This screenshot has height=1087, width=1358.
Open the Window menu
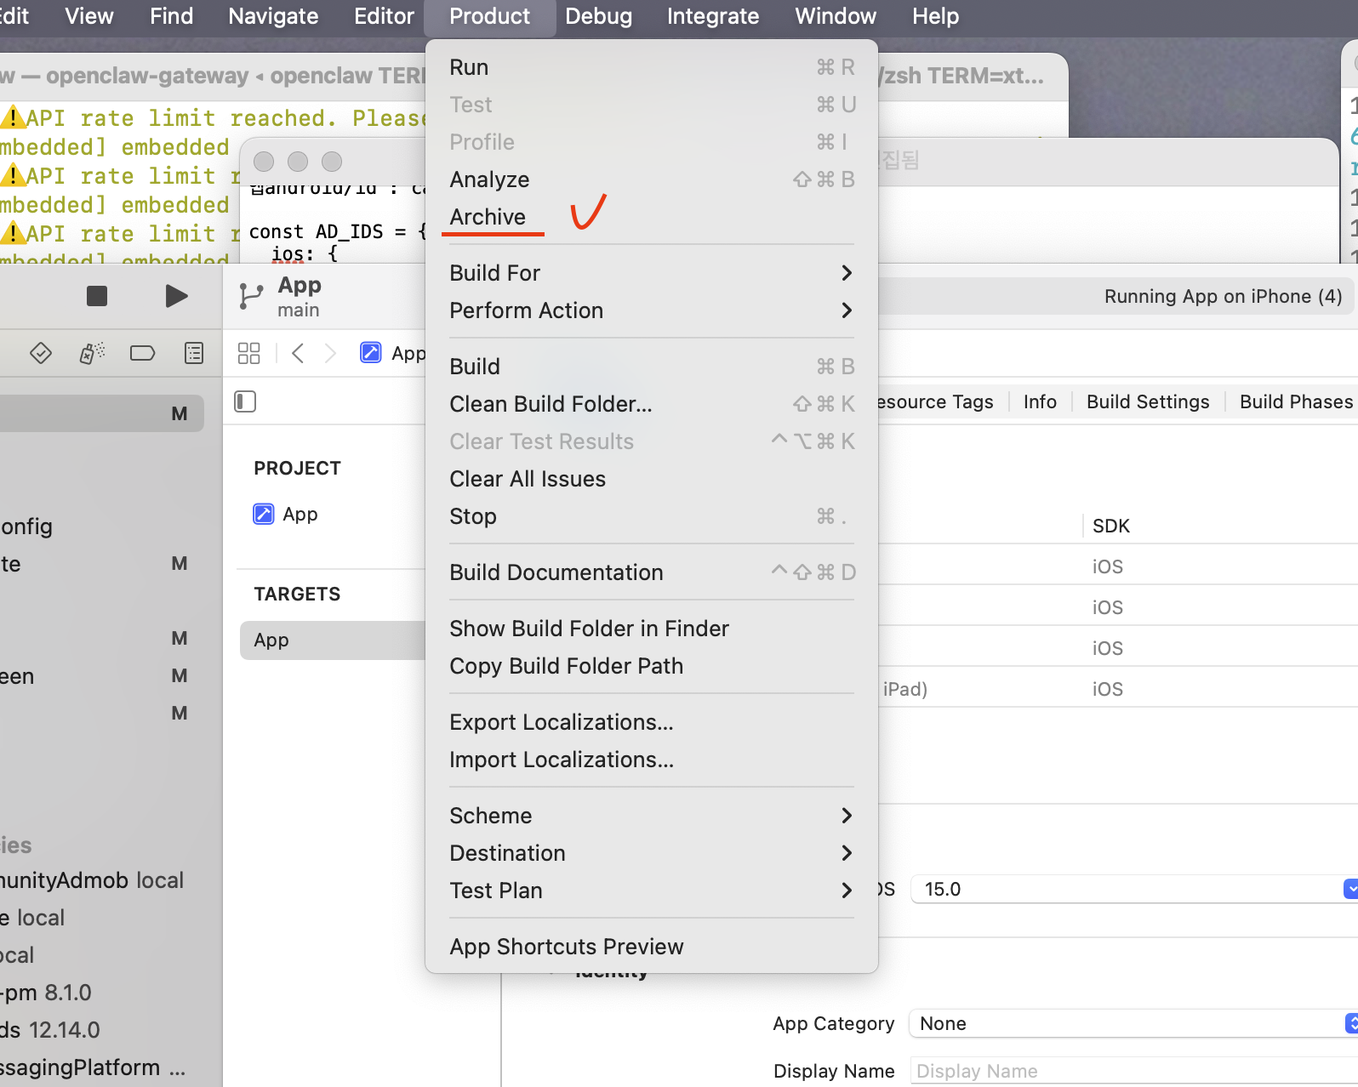point(836,16)
